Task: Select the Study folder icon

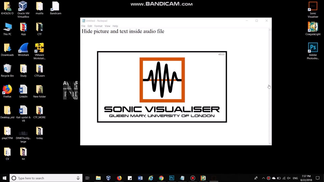Action: pyautogui.click(x=23, y=71)
